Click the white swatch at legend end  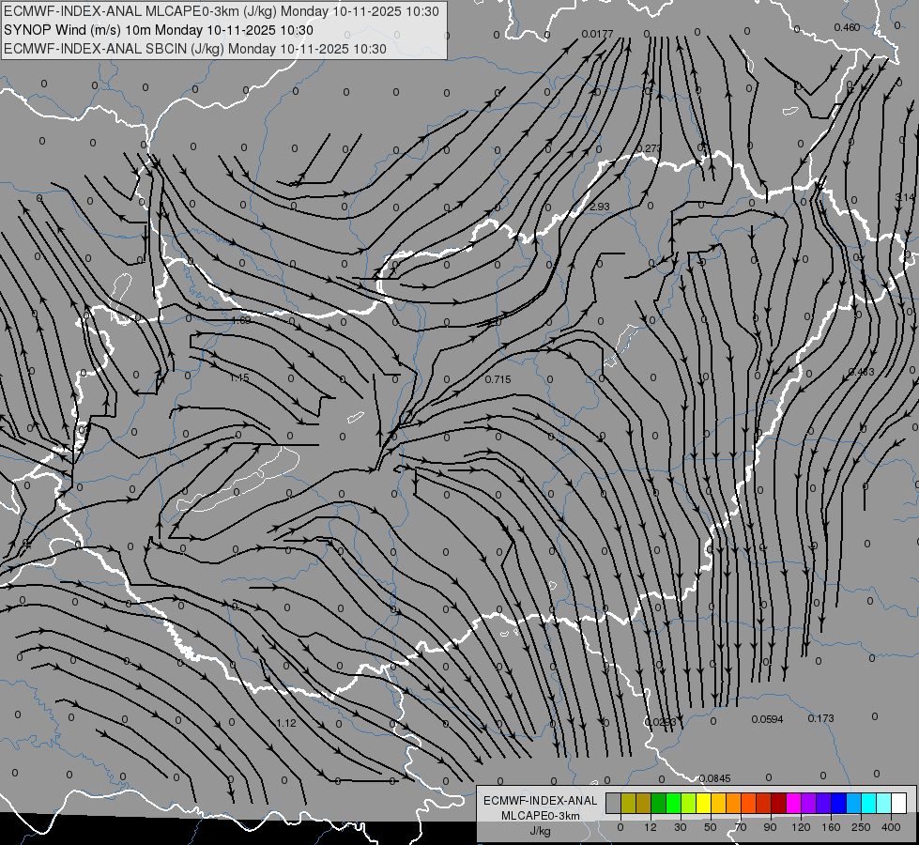pyautogui.click(x=899, y=803)
